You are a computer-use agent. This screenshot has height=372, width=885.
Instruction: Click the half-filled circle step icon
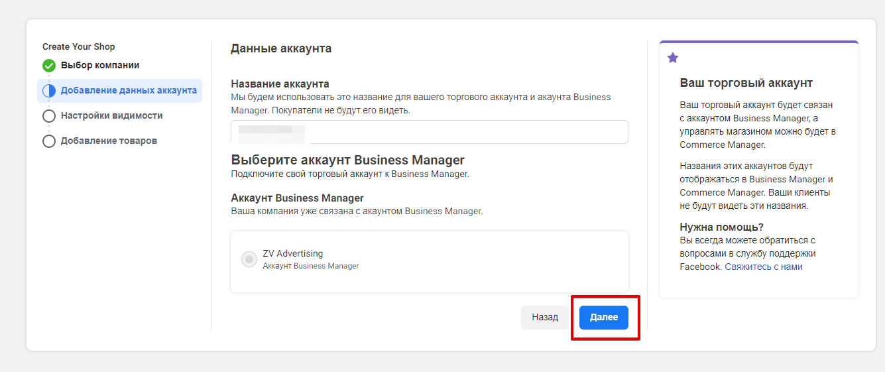click(x=48, y=91)
